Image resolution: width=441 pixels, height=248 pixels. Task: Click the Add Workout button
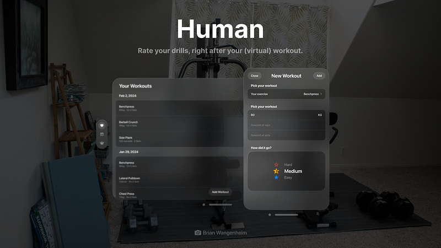click(x=220, y=192)
